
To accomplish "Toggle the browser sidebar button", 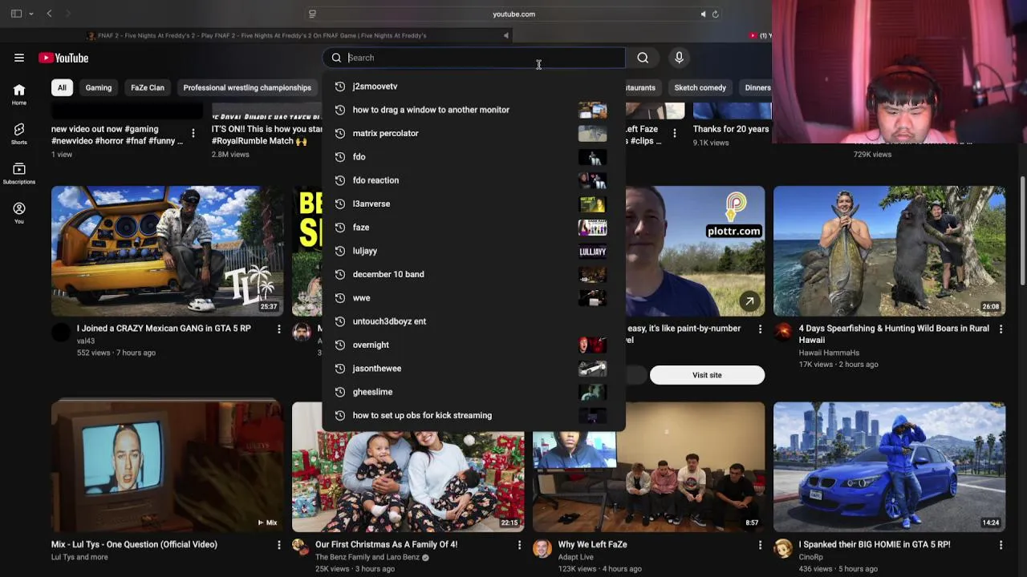I will (16, 14).
